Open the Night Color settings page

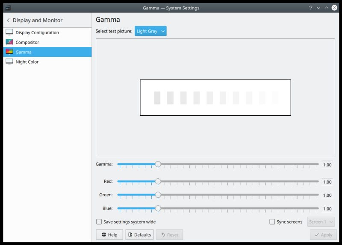click(x=27, y=62)
